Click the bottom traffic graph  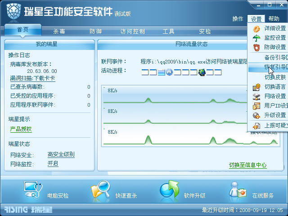(x=191, y=136)
